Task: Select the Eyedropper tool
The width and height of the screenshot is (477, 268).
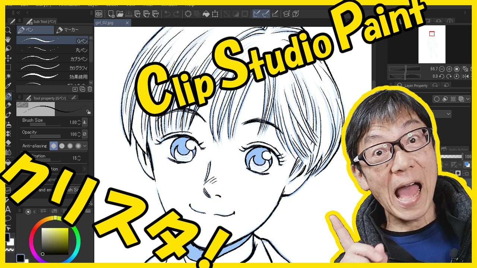Action: click(8, 86)
